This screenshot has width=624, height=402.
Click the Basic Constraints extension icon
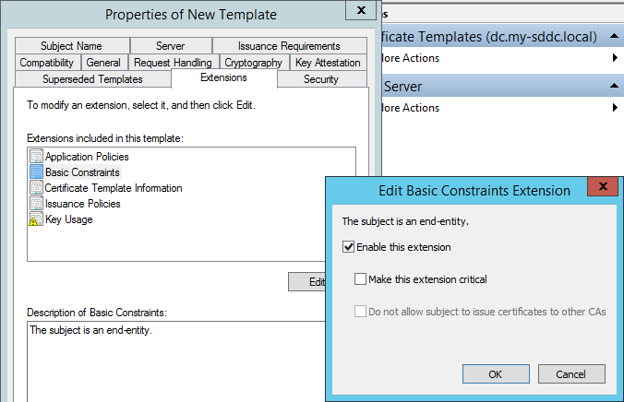[36, 172]
